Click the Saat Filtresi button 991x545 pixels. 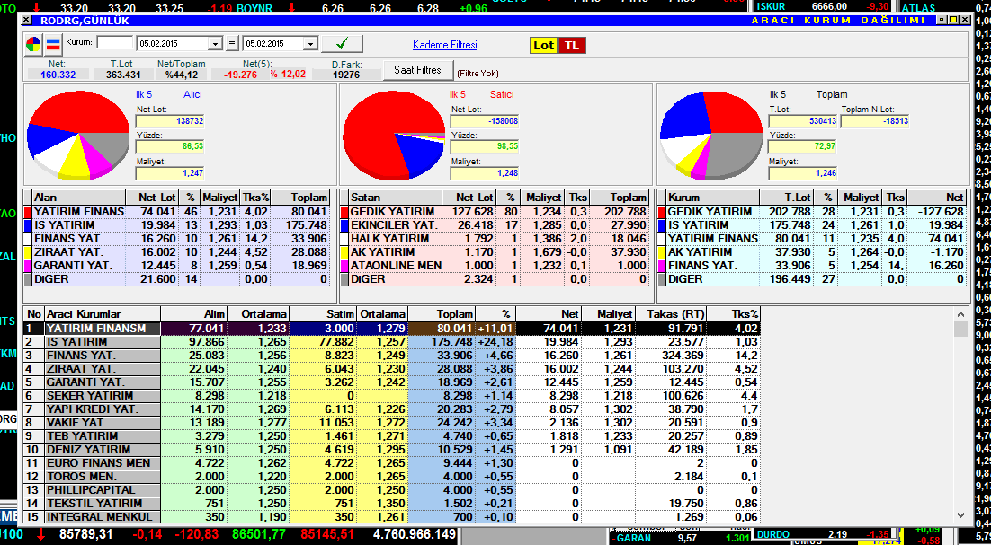[x=418, y=70]
